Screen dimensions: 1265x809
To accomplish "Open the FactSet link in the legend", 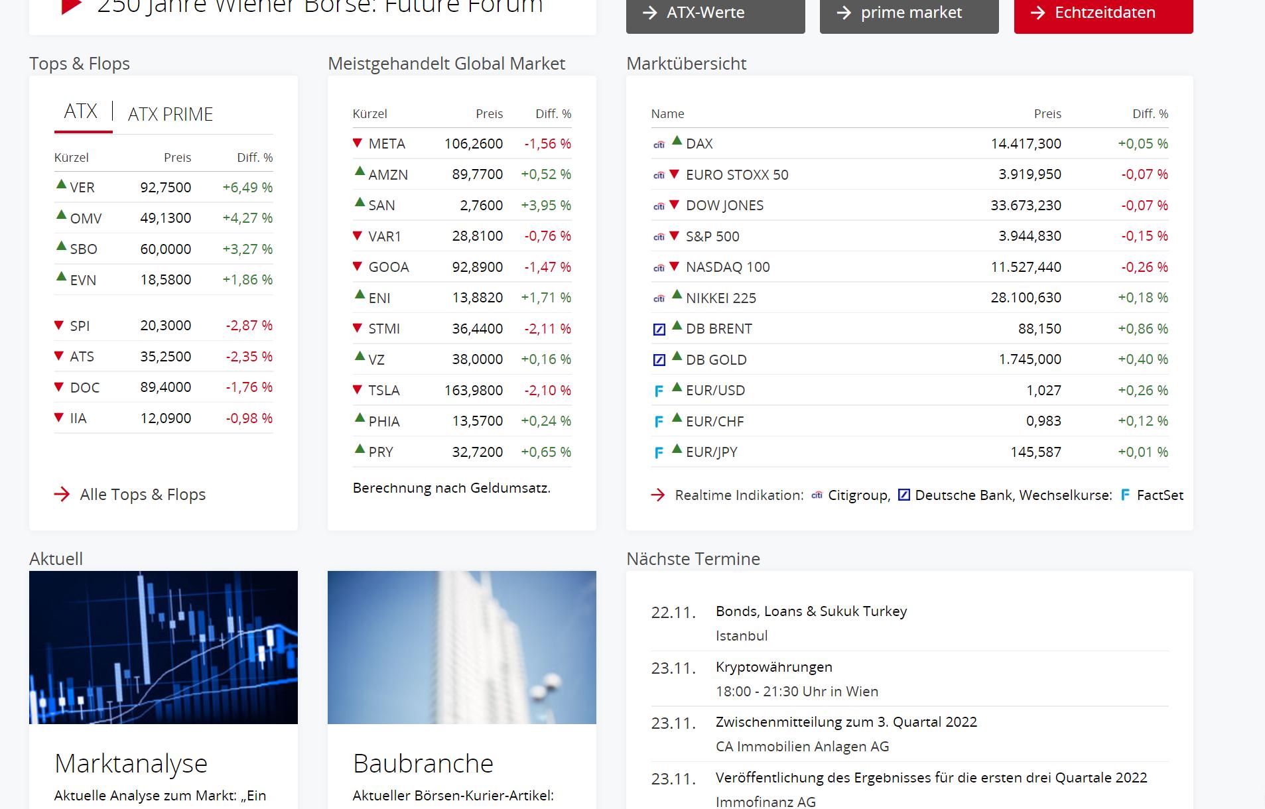I will coord(1160,495).
